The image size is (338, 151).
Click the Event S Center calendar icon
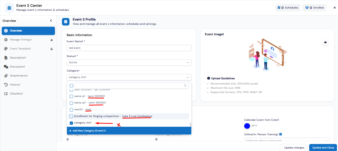pyautogui.click(x=9, y=8)
